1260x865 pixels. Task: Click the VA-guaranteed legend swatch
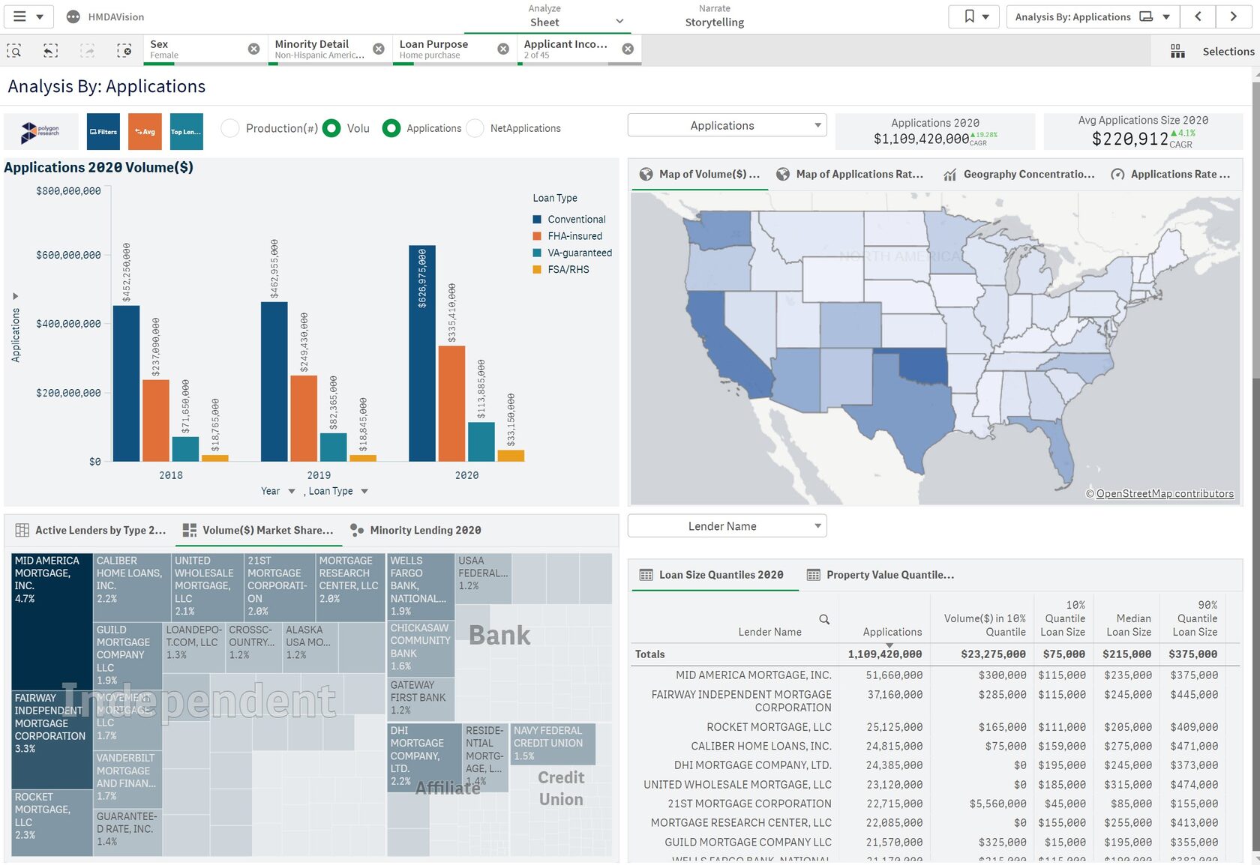(537, 253)
